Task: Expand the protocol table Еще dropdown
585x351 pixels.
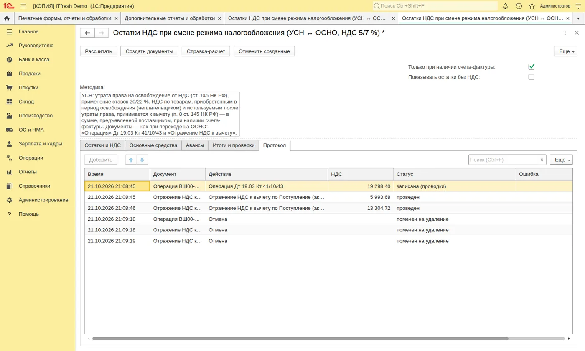Action: (561, 160)
